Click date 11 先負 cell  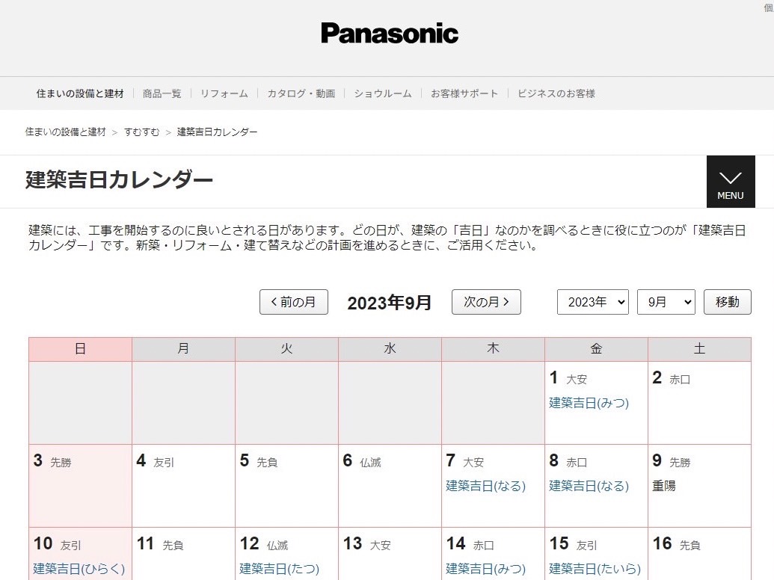coord(184,554)
